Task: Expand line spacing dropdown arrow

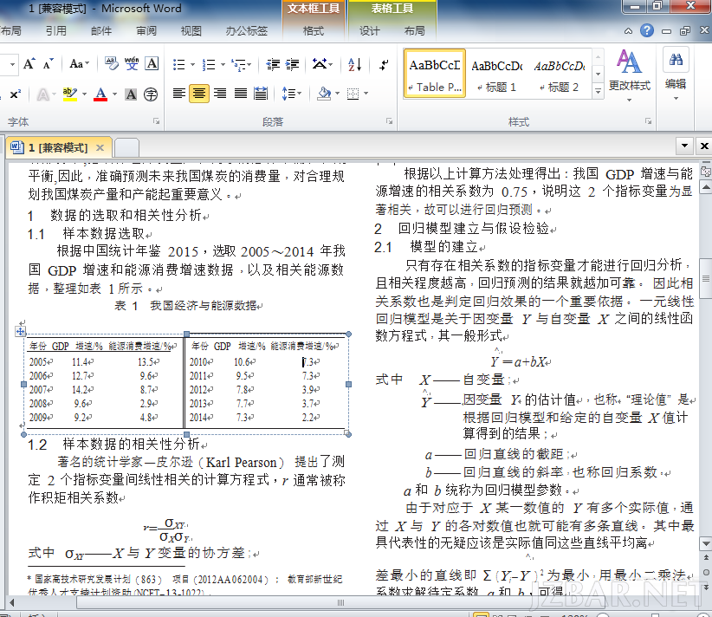Action: tap(299, 94)
